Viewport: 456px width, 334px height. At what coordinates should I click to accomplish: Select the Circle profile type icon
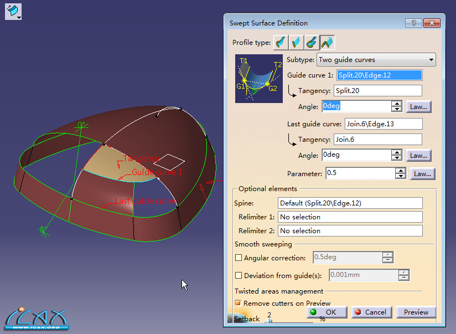[x=312, y=42]
